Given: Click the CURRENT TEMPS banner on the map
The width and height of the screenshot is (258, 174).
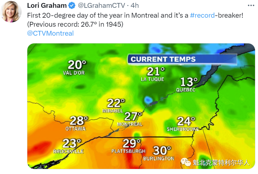Looking at the screenshot, I should pos(182,59).
